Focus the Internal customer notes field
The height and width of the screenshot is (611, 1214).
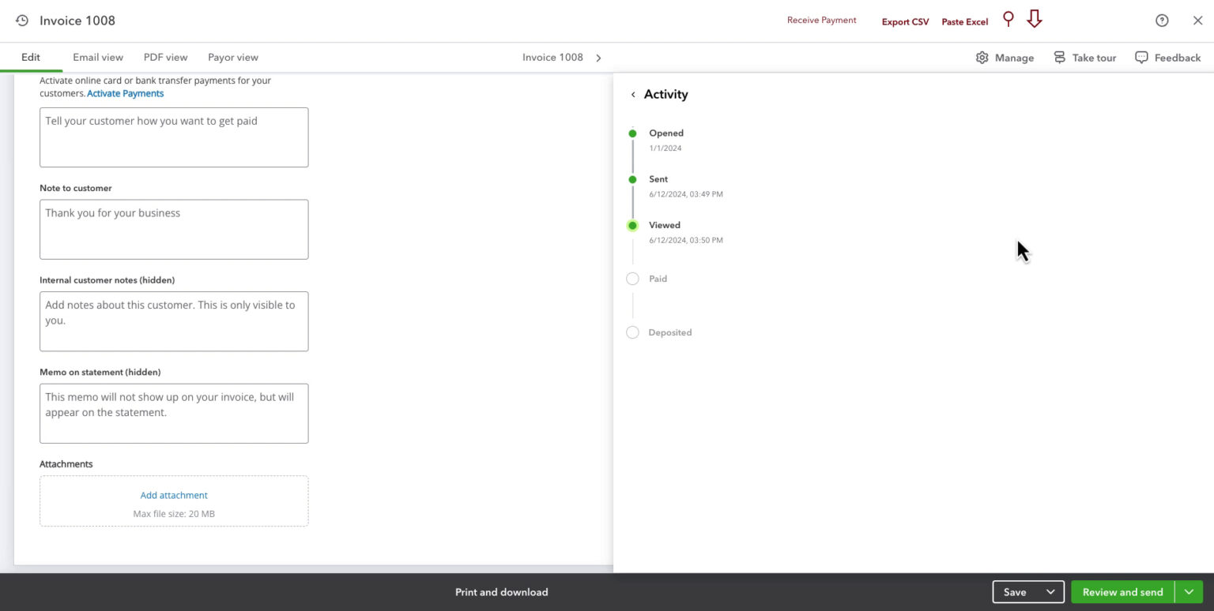[174, 321]
